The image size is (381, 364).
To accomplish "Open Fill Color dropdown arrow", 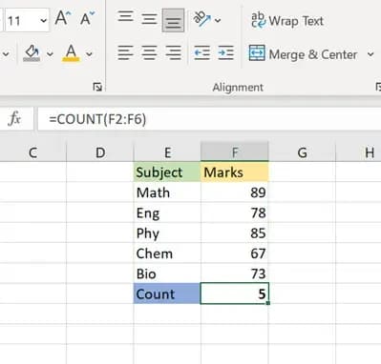I will click(x=50, y=54).
